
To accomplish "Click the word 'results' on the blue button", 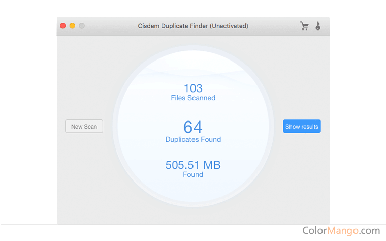I will [x=309, y=127].
